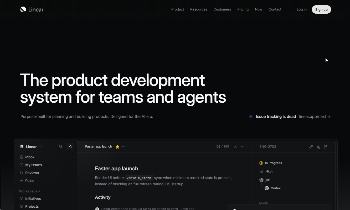Change the In Progress status

click(x=271, y=163)
